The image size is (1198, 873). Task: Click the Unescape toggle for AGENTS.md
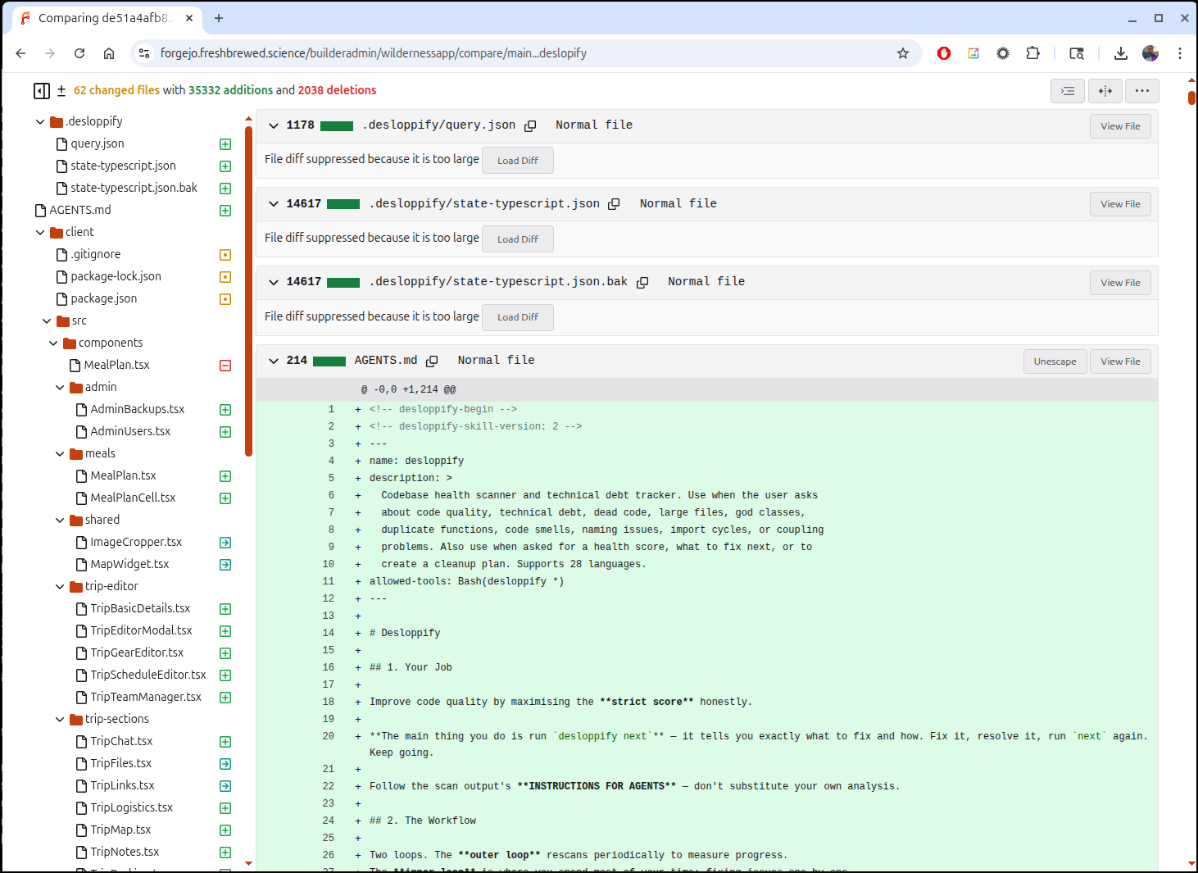(1055, 361)
